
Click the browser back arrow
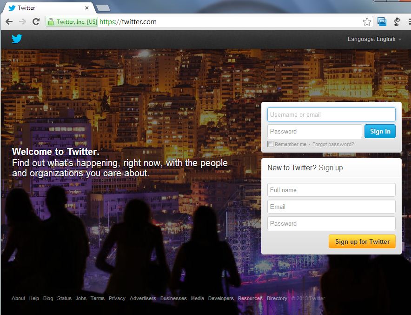(x=9, y=22)
